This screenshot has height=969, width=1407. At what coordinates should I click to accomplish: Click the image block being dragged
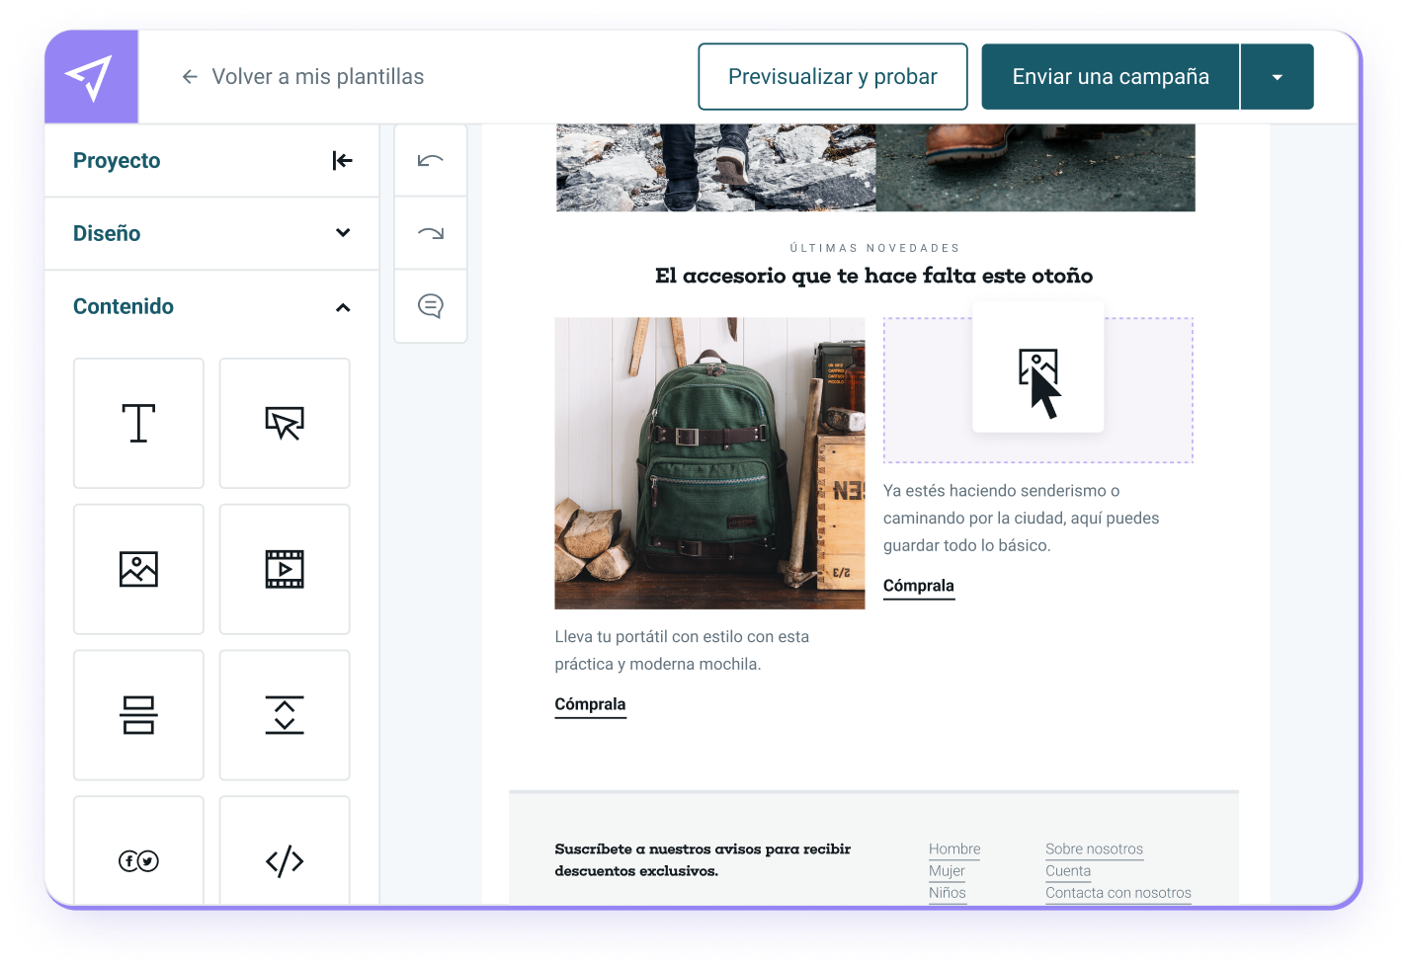(x=1038, y=367)
